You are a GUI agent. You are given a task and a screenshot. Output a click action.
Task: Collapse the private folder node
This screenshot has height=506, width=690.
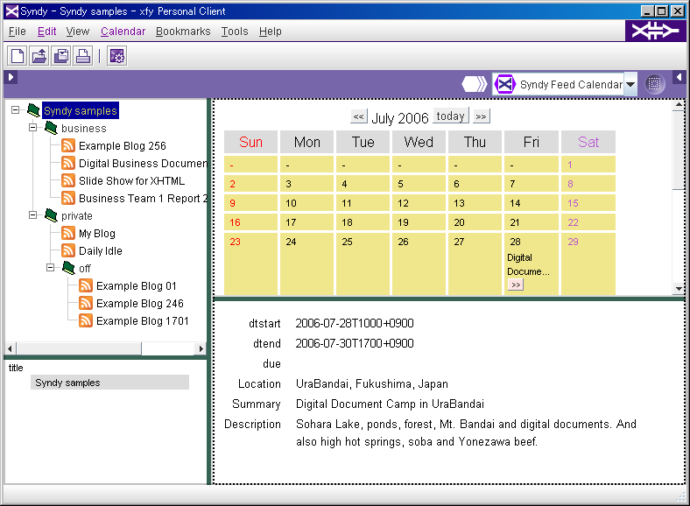(33, 215)
